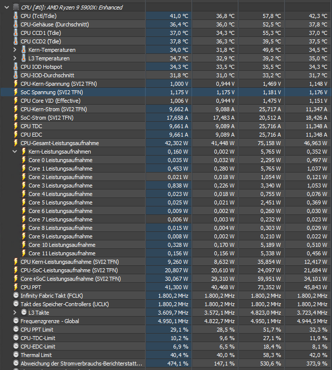This screenshot has width=332, height=370.
Task: Select the CPU-Gesamt-Leistungsaufnahme label
Action: tap(60, 143)
